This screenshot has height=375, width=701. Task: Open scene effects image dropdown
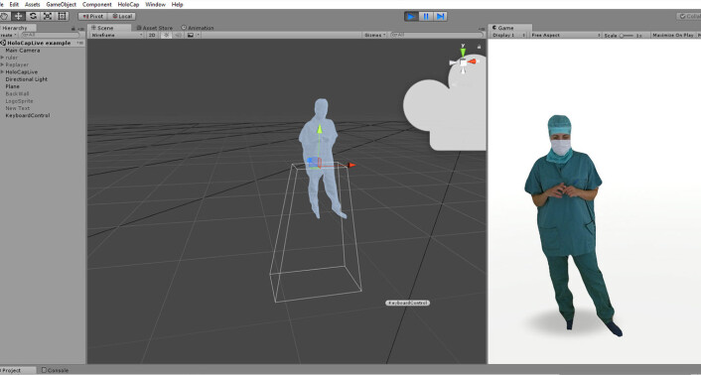pos(193,35)
